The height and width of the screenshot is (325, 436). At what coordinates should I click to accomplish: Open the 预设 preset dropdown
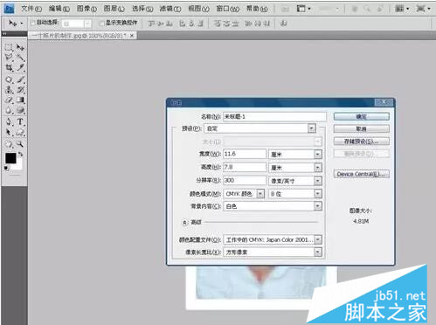point(312,128)
